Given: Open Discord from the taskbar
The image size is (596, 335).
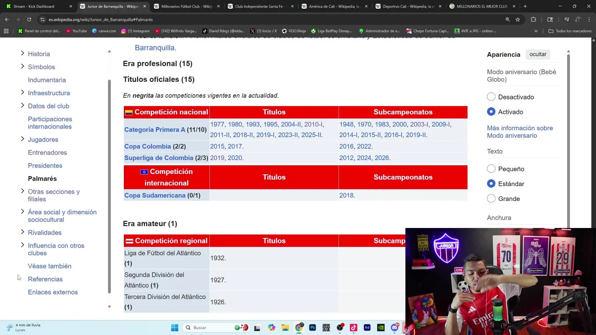Looking at the screenshot, I should [x=394, y=328].
